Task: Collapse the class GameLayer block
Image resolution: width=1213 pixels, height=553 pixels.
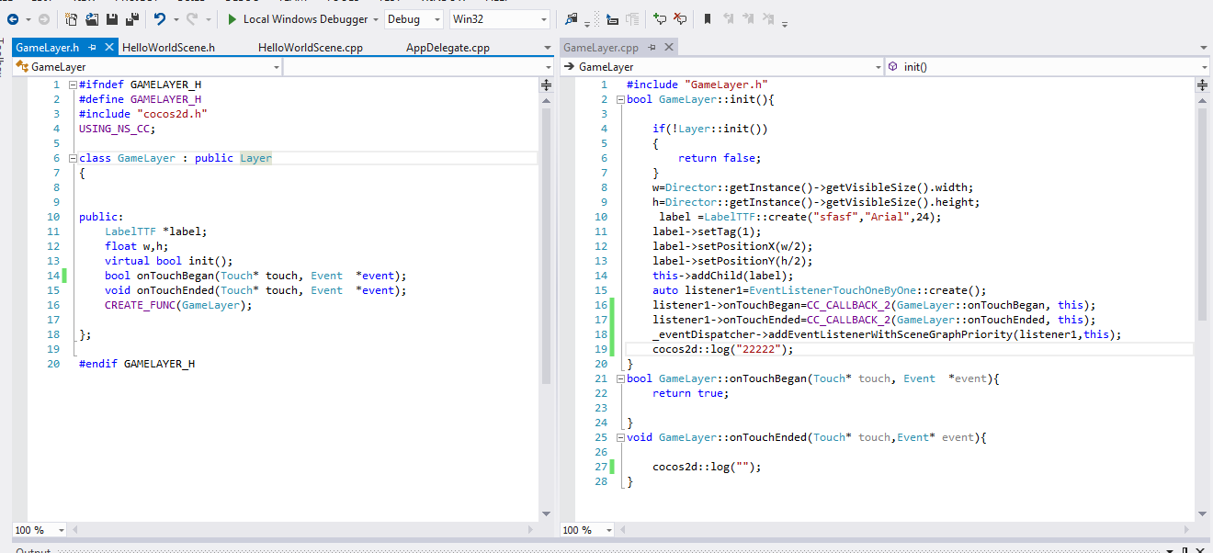Action: (73, 158)
